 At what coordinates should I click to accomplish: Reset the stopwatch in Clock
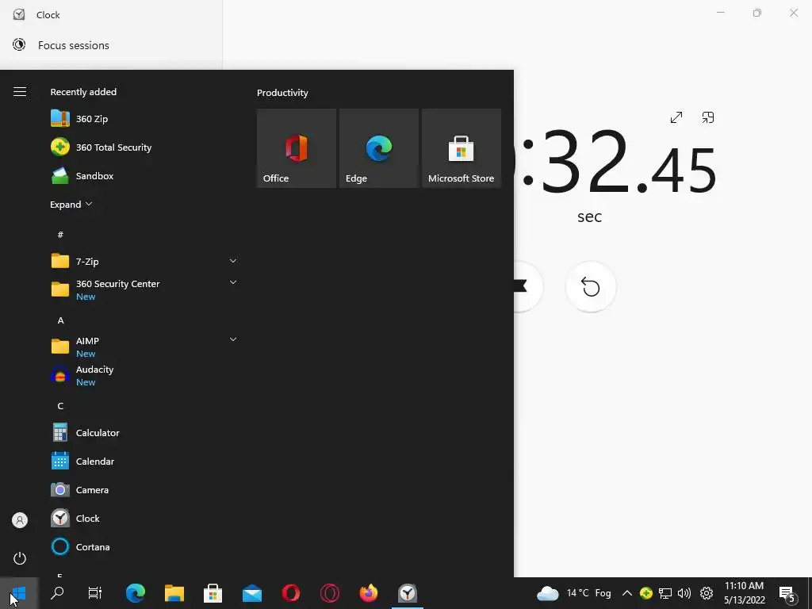click(591, 287)
